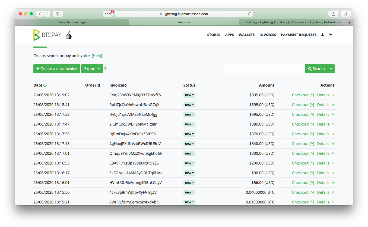Viewport: 368px width, 227px height.
Task: Open status dropdown for invoice RpUZjcQuYk6owuU6zaGCqX
Action: coord(189,105)
